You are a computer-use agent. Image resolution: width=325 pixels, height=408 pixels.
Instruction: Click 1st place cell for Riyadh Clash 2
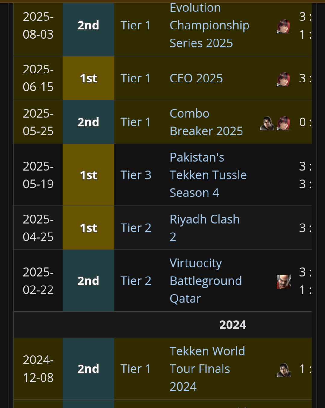click(88, 228)
